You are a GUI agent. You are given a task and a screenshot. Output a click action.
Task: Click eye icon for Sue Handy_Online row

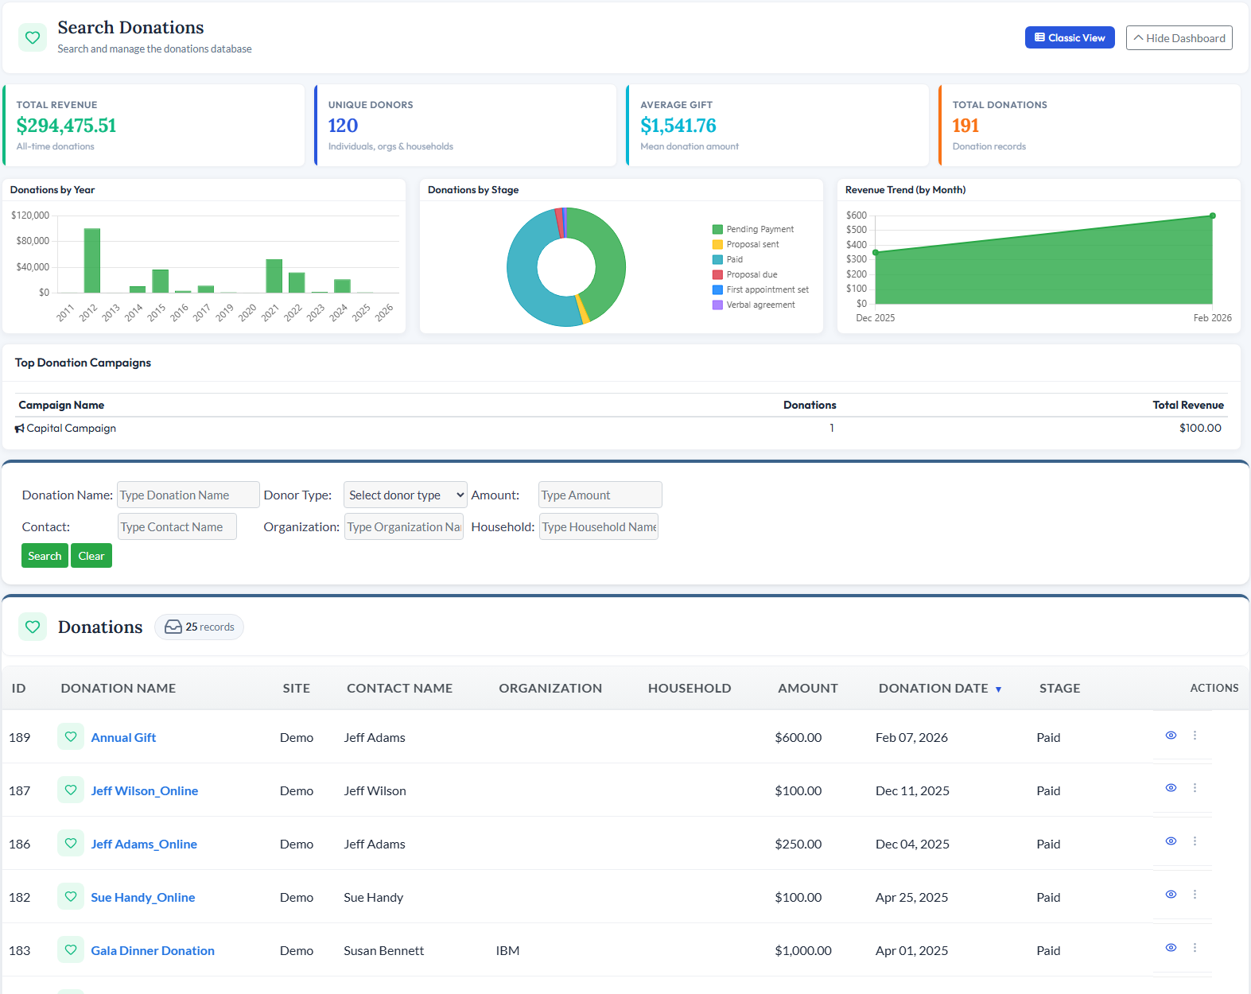coord(1171,895)
